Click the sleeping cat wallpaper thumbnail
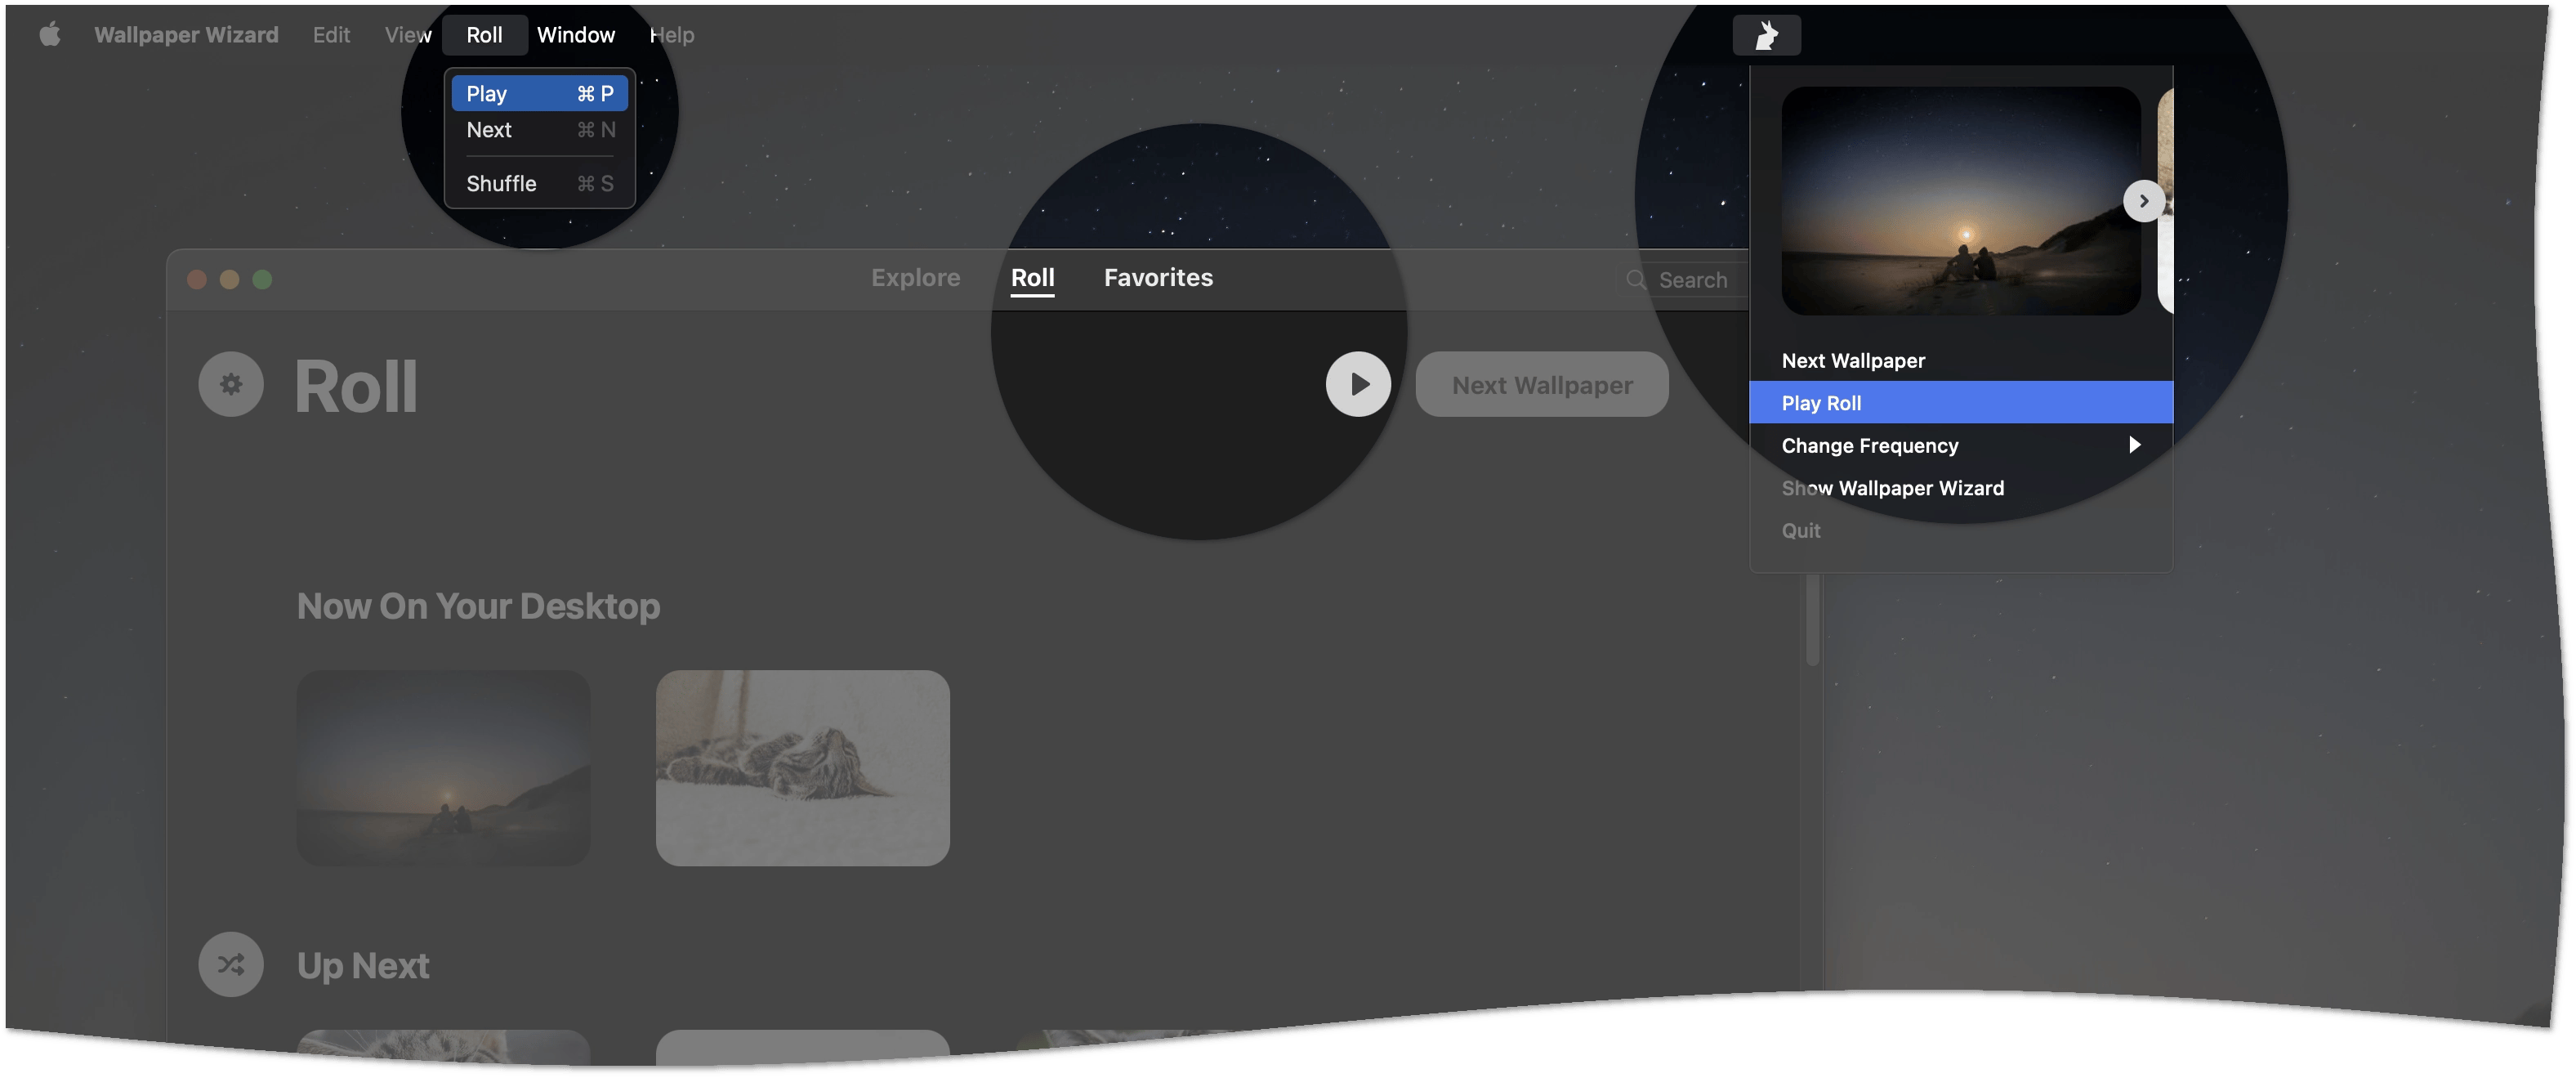Screen dimensions: 2576x1078 coord(802,768)
